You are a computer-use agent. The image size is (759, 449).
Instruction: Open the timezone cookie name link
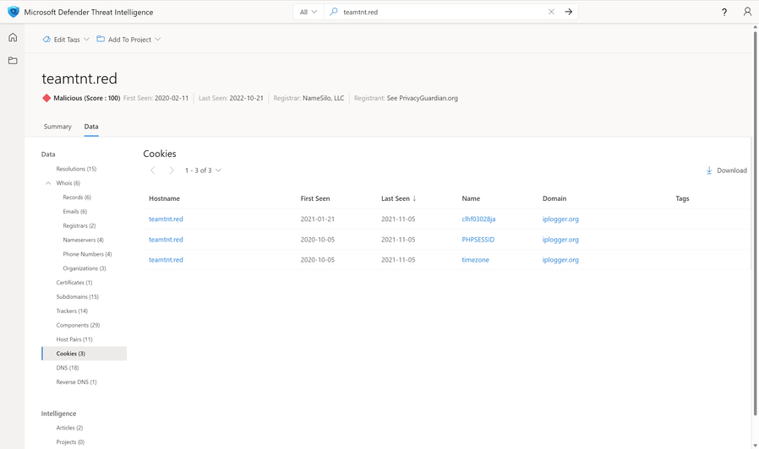tap(475, 260)
